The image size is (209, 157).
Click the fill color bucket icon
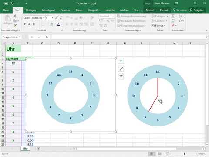click(x=51, y=24)
